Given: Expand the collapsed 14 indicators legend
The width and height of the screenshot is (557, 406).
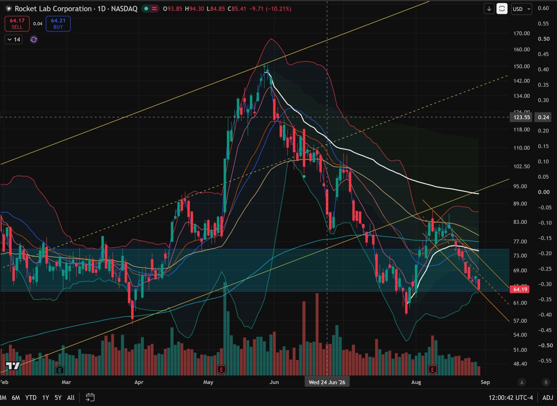Looking at the screenshot, I should point(14,40).
